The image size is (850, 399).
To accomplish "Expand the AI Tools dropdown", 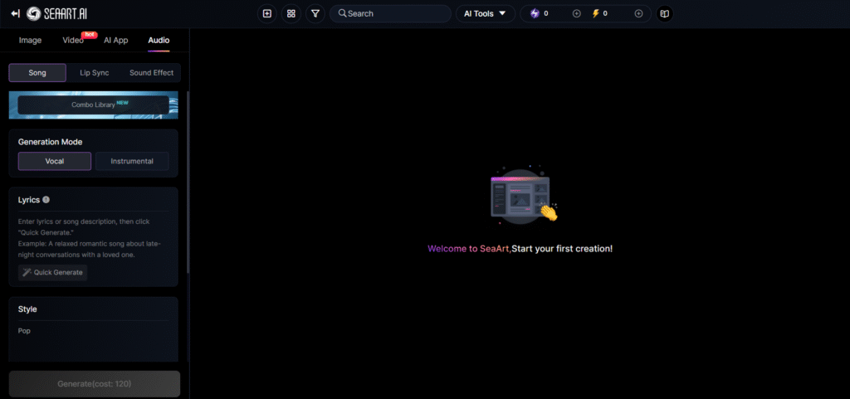I will (x=485, y=13).
